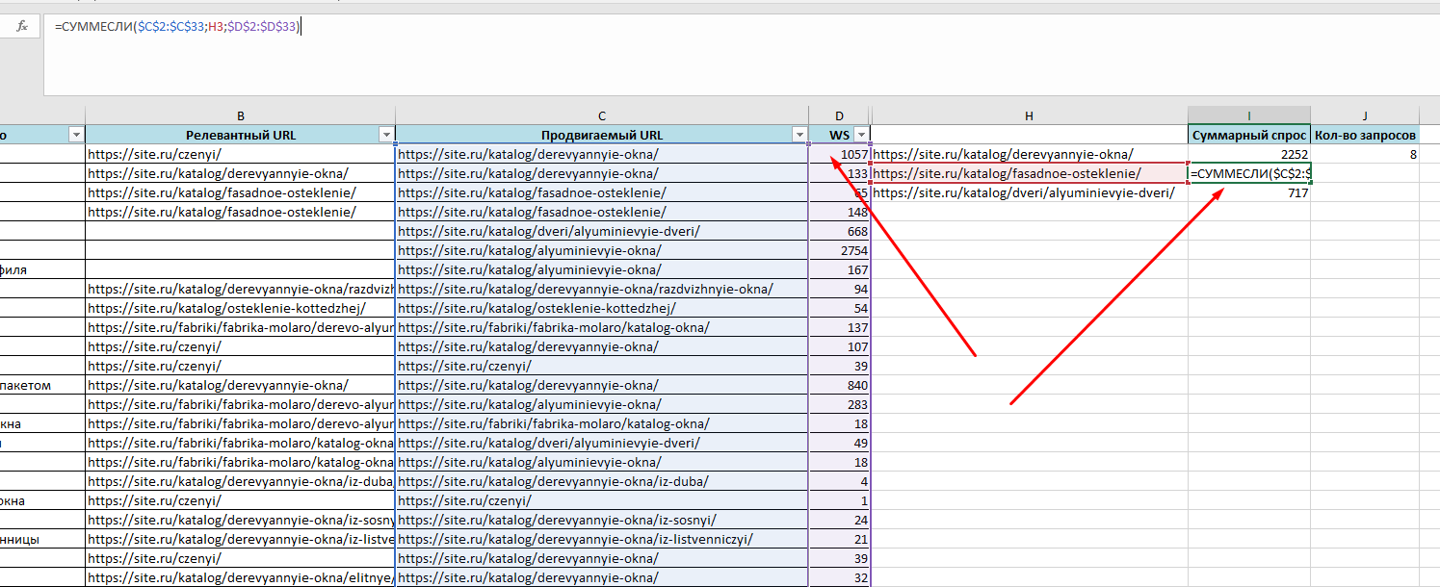Select the WS cell with value 1057

[839, 154]
